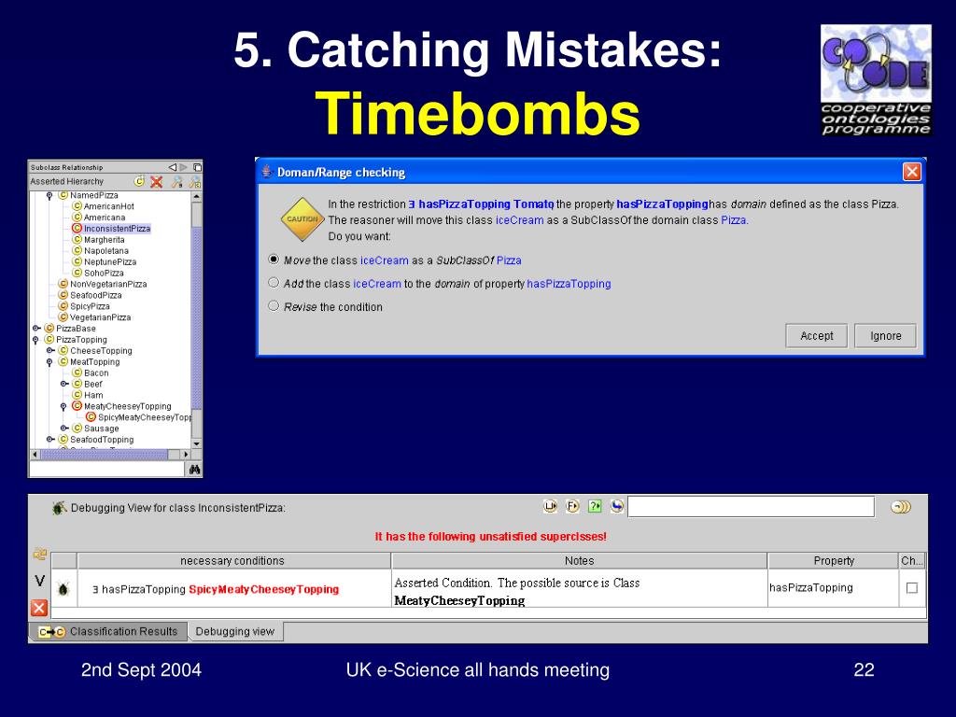Expand the CheeseTopping tree node
The image size is (956, 717).
(50, 351)
